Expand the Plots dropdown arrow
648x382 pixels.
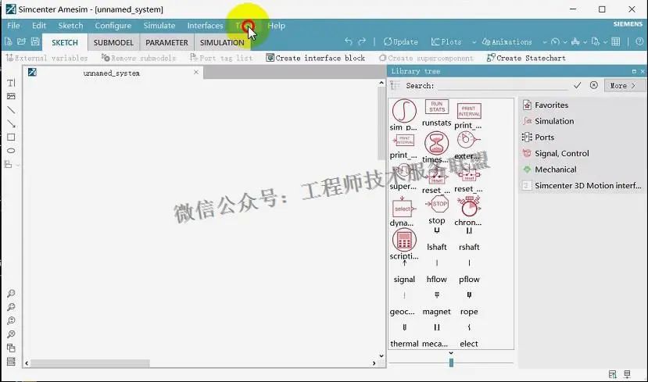pyautogui.click(x=474, y=42)
